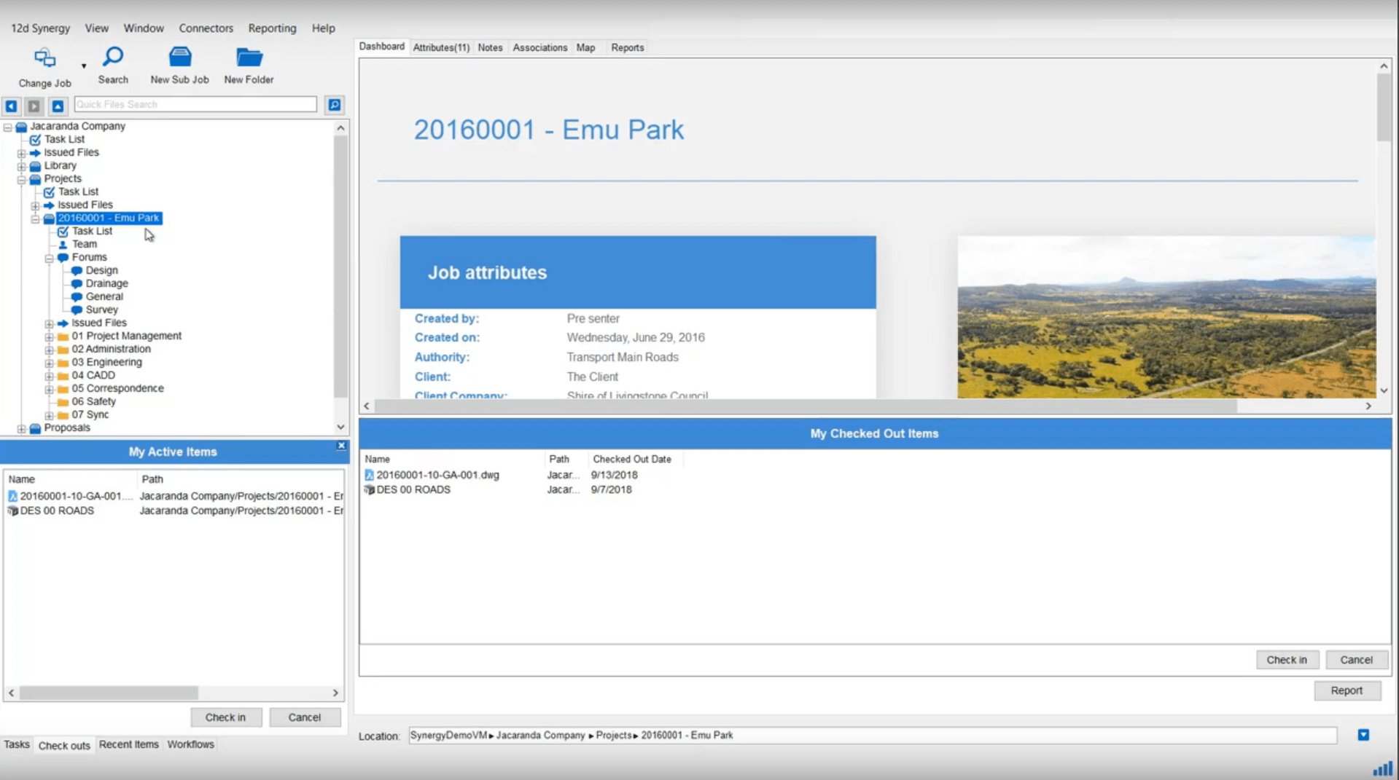Select DES 00 ROADS in My Active Items

point(57,511)
